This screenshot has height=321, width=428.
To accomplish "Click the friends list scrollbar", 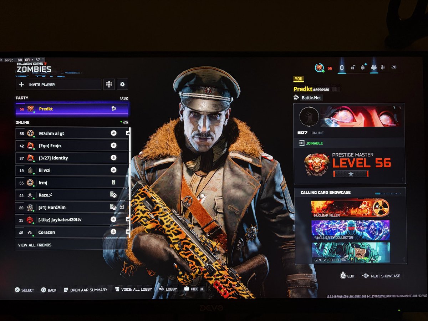I will [130, 183].
